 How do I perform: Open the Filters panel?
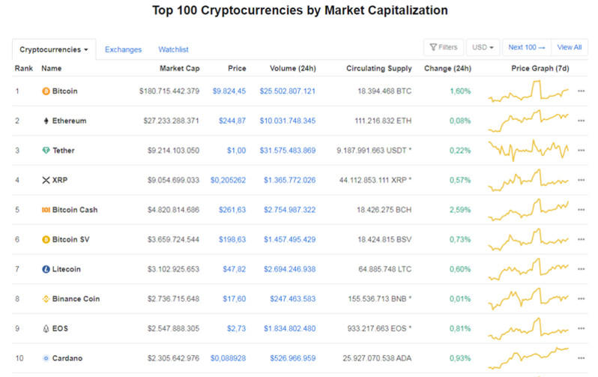pos(444,47)
